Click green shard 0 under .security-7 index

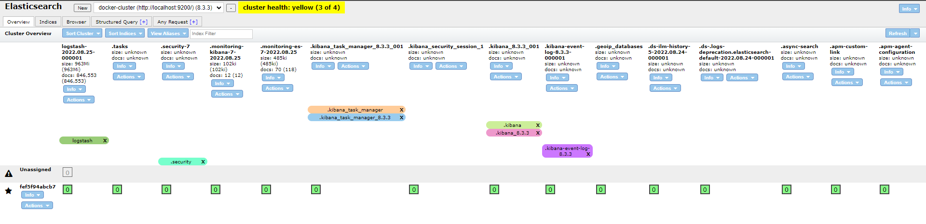coord(166,190)
